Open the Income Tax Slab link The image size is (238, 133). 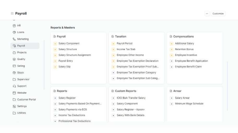click(126, 49)
